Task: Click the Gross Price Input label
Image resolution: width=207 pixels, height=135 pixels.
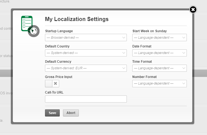Action: [x=59, y=77]
